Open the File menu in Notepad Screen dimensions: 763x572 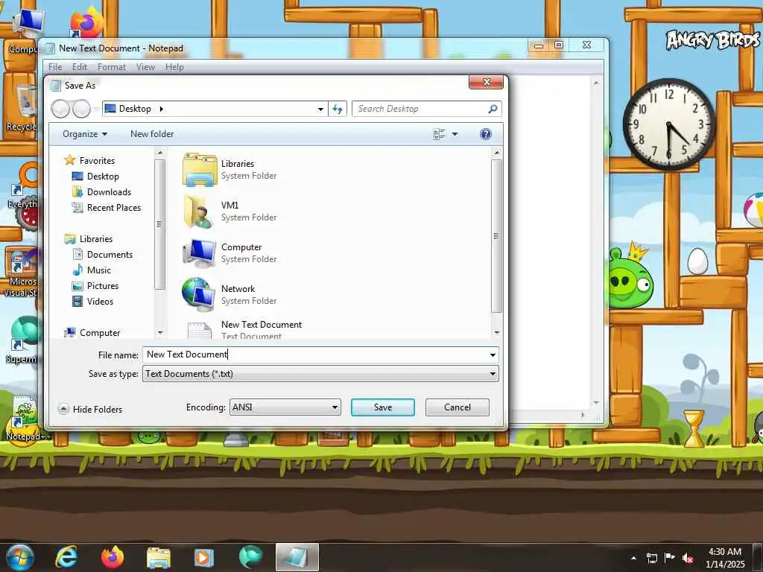(55, 67)
